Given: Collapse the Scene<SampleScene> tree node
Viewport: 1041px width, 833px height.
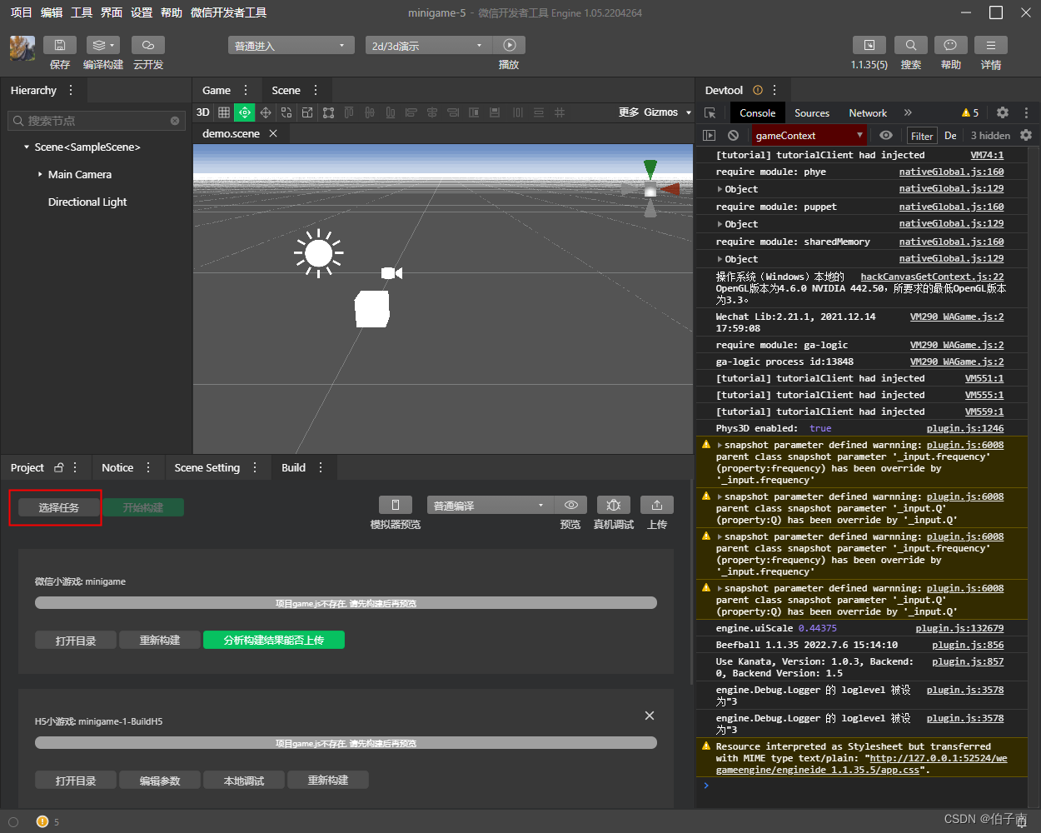Looking at the screenshot, I should (x=27, y=147).
